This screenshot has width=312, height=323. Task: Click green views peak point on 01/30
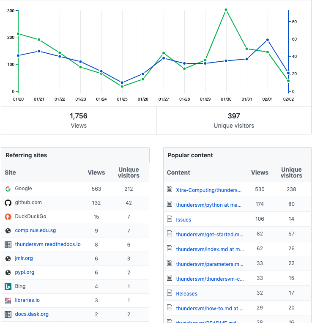226,10
